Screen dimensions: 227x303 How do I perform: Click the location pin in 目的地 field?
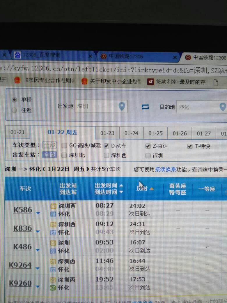coord(223,107)
